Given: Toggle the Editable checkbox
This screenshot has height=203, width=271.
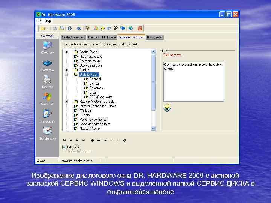Looking at the screenshot, I should pos(64,147).
